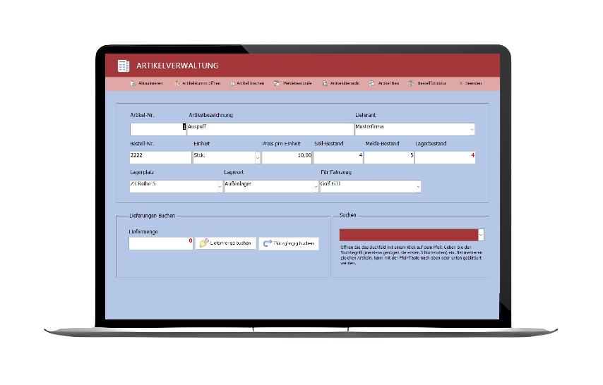
Task: Open the red Suchen search dropdown
Action: tap(481, 235)
